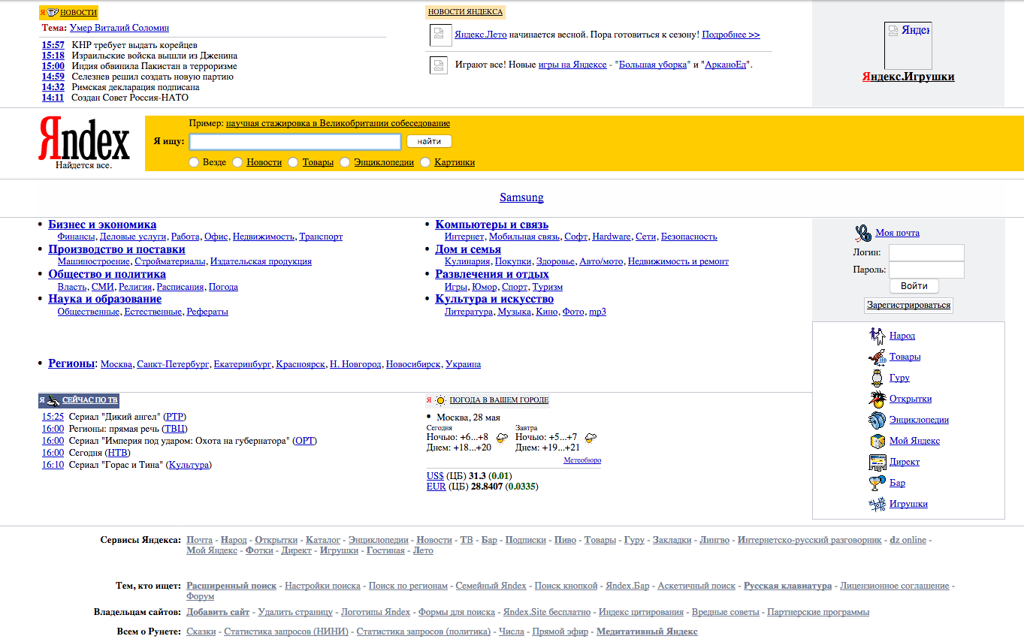Open Компьютеры и связь category
This screenshot has width=1024, height=639.
[491, 225]
